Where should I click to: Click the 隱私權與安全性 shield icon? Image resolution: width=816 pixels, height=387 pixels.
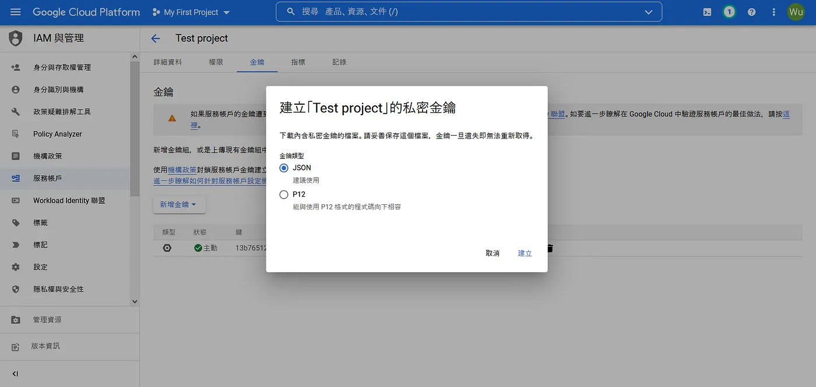pyautogui.click(x=16, y=289)
